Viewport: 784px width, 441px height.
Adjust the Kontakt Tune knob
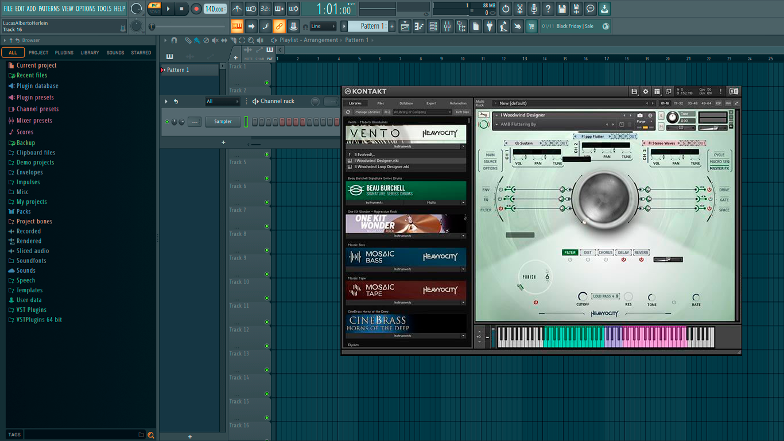pos(672,118)
